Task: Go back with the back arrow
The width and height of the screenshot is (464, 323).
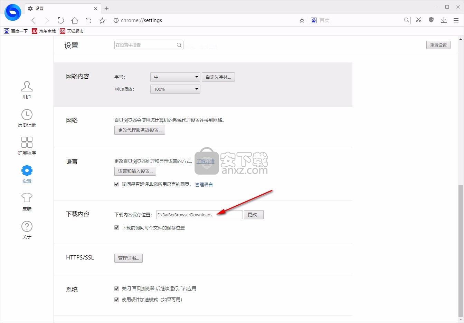Action: 34,20
